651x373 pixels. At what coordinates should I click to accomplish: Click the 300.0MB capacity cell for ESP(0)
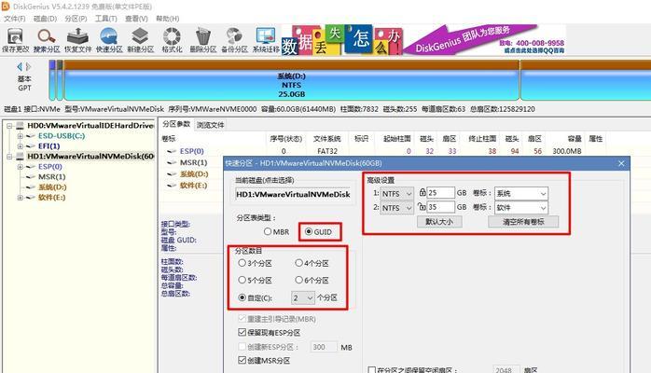567,151
